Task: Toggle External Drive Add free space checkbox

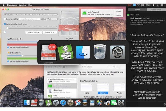Action: 8,62
